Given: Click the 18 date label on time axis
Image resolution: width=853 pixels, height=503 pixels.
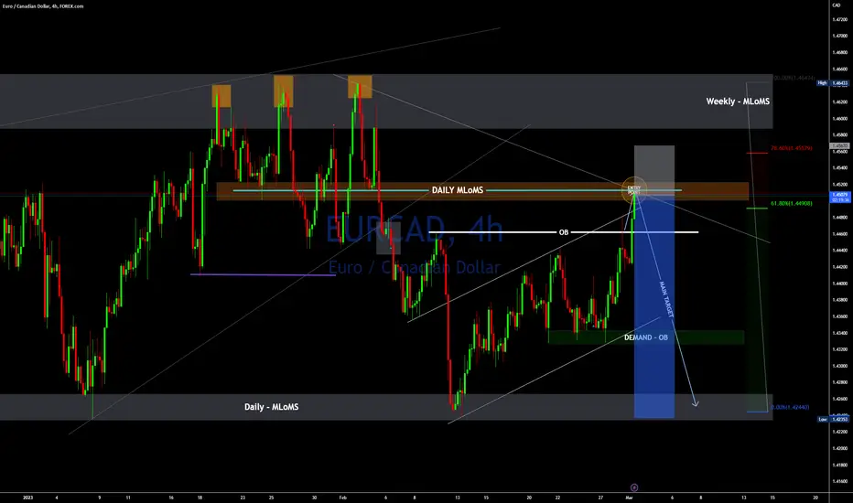Looking at the screenshot, I should [200, 498].
